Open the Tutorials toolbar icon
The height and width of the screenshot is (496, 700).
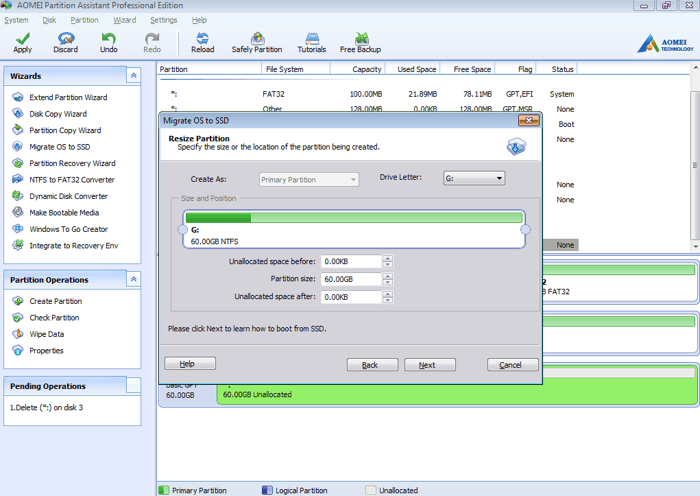click(312, 39)
